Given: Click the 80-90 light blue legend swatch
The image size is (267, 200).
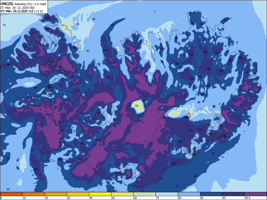Looking at the screenshot, I should (x=189, y=194).
